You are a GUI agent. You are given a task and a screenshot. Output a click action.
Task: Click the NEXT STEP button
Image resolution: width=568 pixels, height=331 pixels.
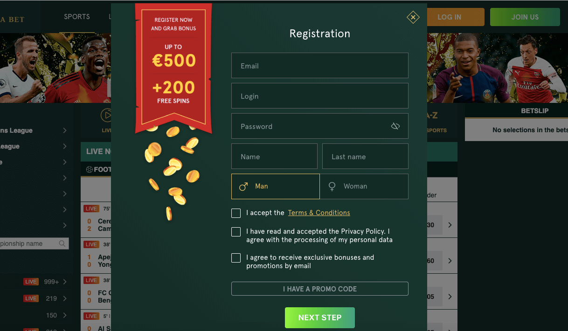[x=319, y=317]
